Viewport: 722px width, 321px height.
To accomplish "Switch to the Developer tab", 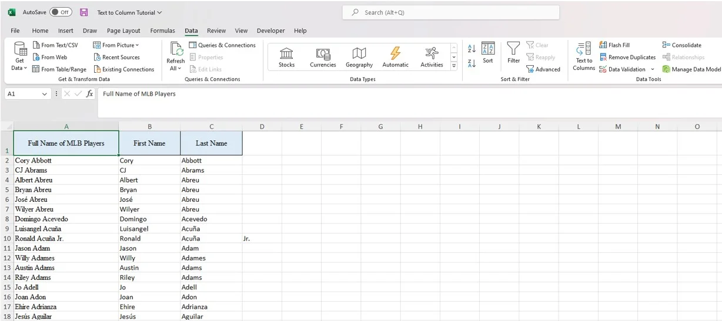I will point(270,31).
